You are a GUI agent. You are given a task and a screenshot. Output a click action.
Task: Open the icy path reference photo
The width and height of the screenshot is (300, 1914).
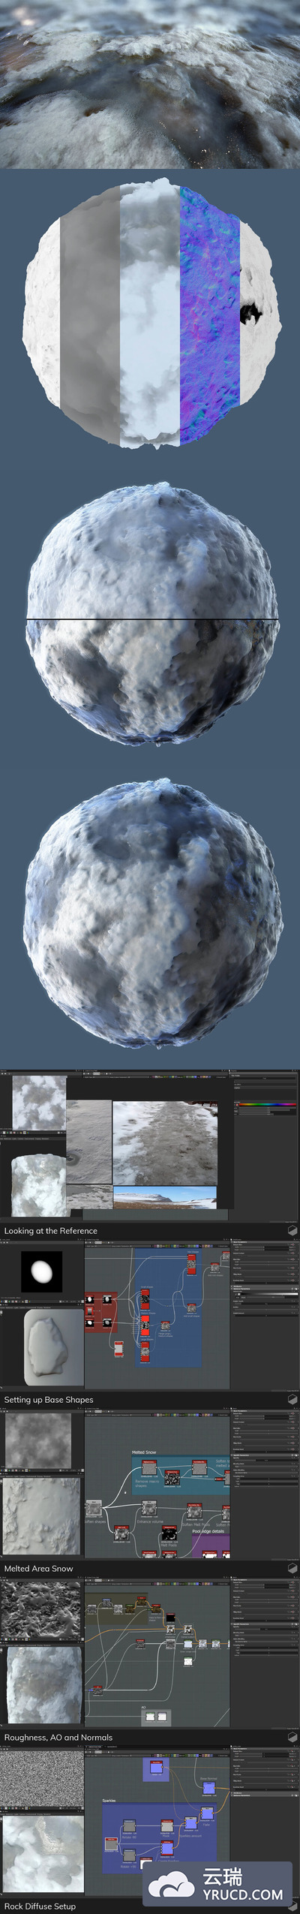click(165, 1142)
